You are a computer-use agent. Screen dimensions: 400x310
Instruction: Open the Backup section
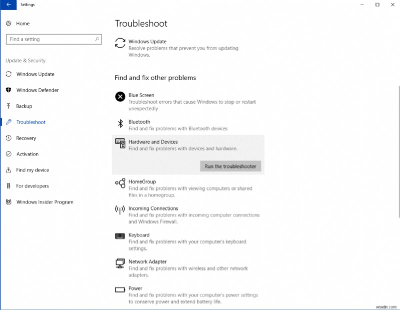[x=24, y=106]
